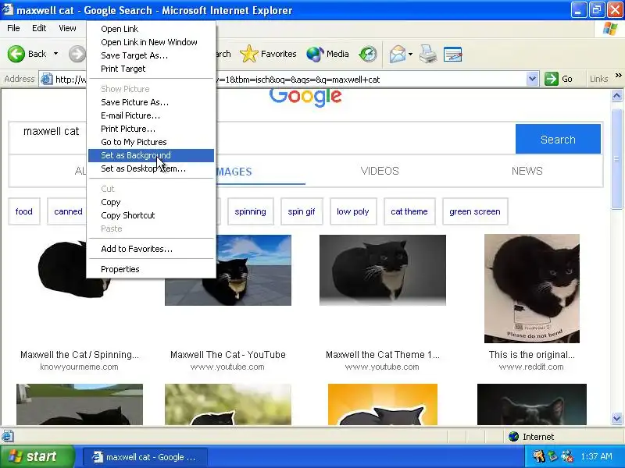This screenshot has width=625, height=468.
Task: Click into the maxwell cat search field
Action: (x=262, y=139)
